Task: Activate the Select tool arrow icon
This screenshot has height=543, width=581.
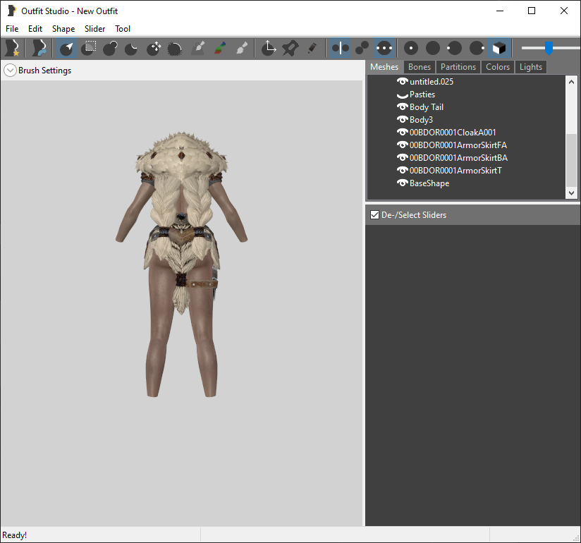Action: coord(67,48)
